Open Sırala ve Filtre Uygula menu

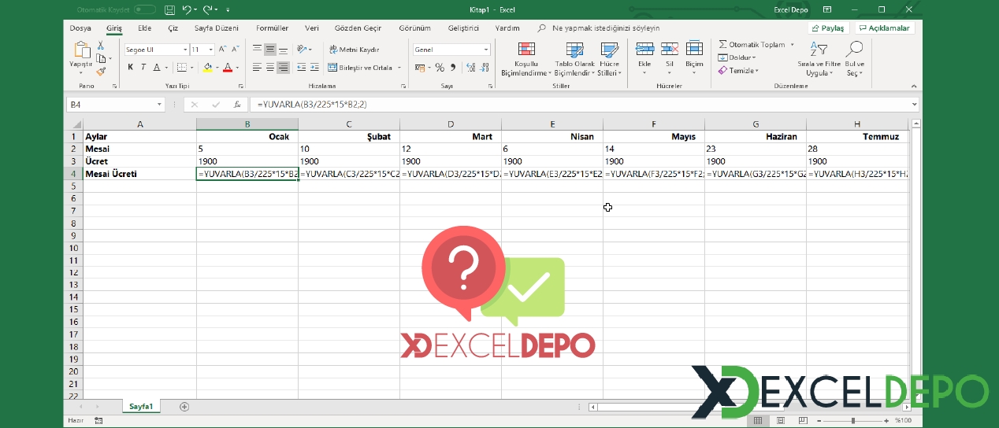(819, 59)
